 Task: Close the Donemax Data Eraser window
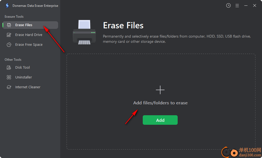(x=254, y=5)
